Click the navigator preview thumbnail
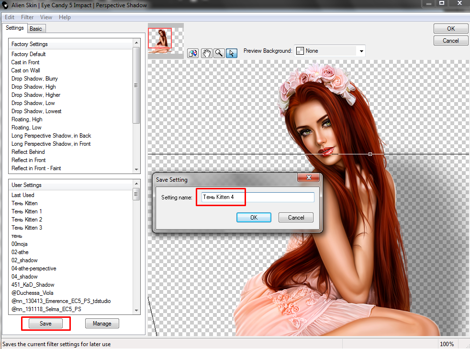 160,41
